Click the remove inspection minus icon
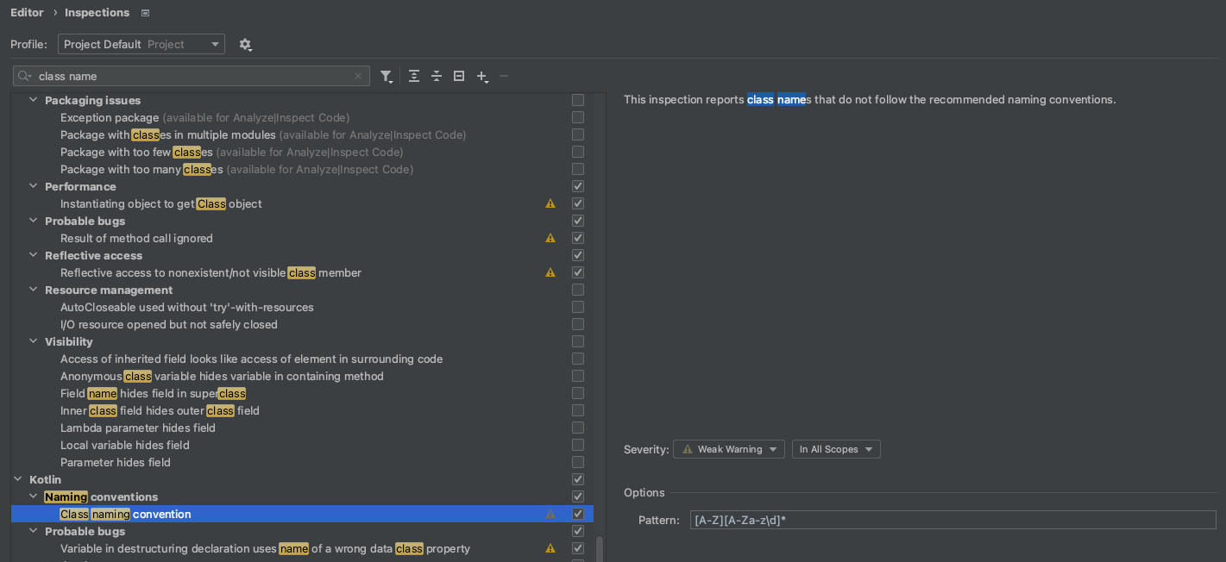Image resolution: width=1226 pixels, height=562 pixels. 504,76
